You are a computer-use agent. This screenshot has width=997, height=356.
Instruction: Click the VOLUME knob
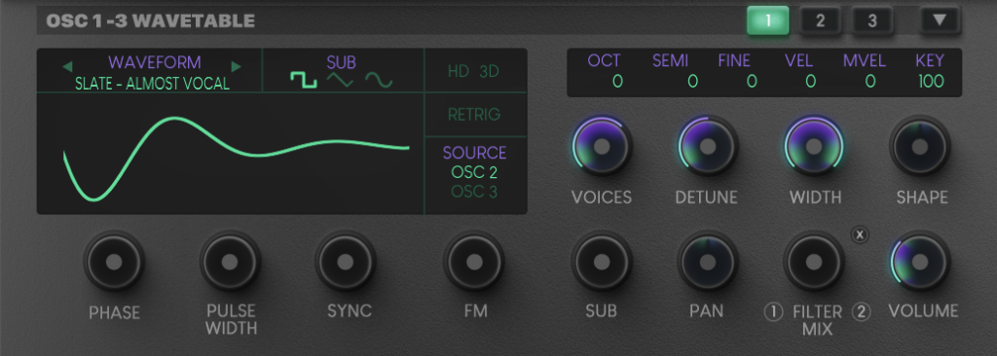[920, 261]
